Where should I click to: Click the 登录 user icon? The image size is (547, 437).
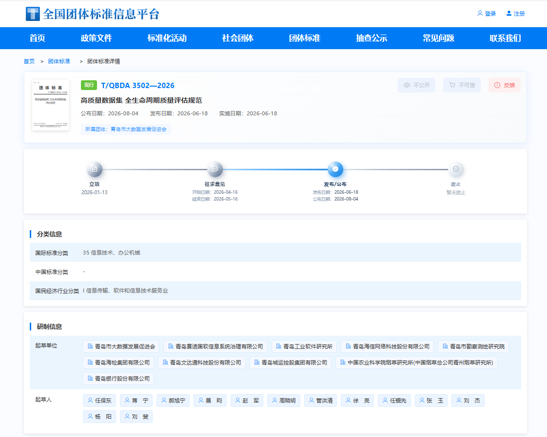point(480,13)
